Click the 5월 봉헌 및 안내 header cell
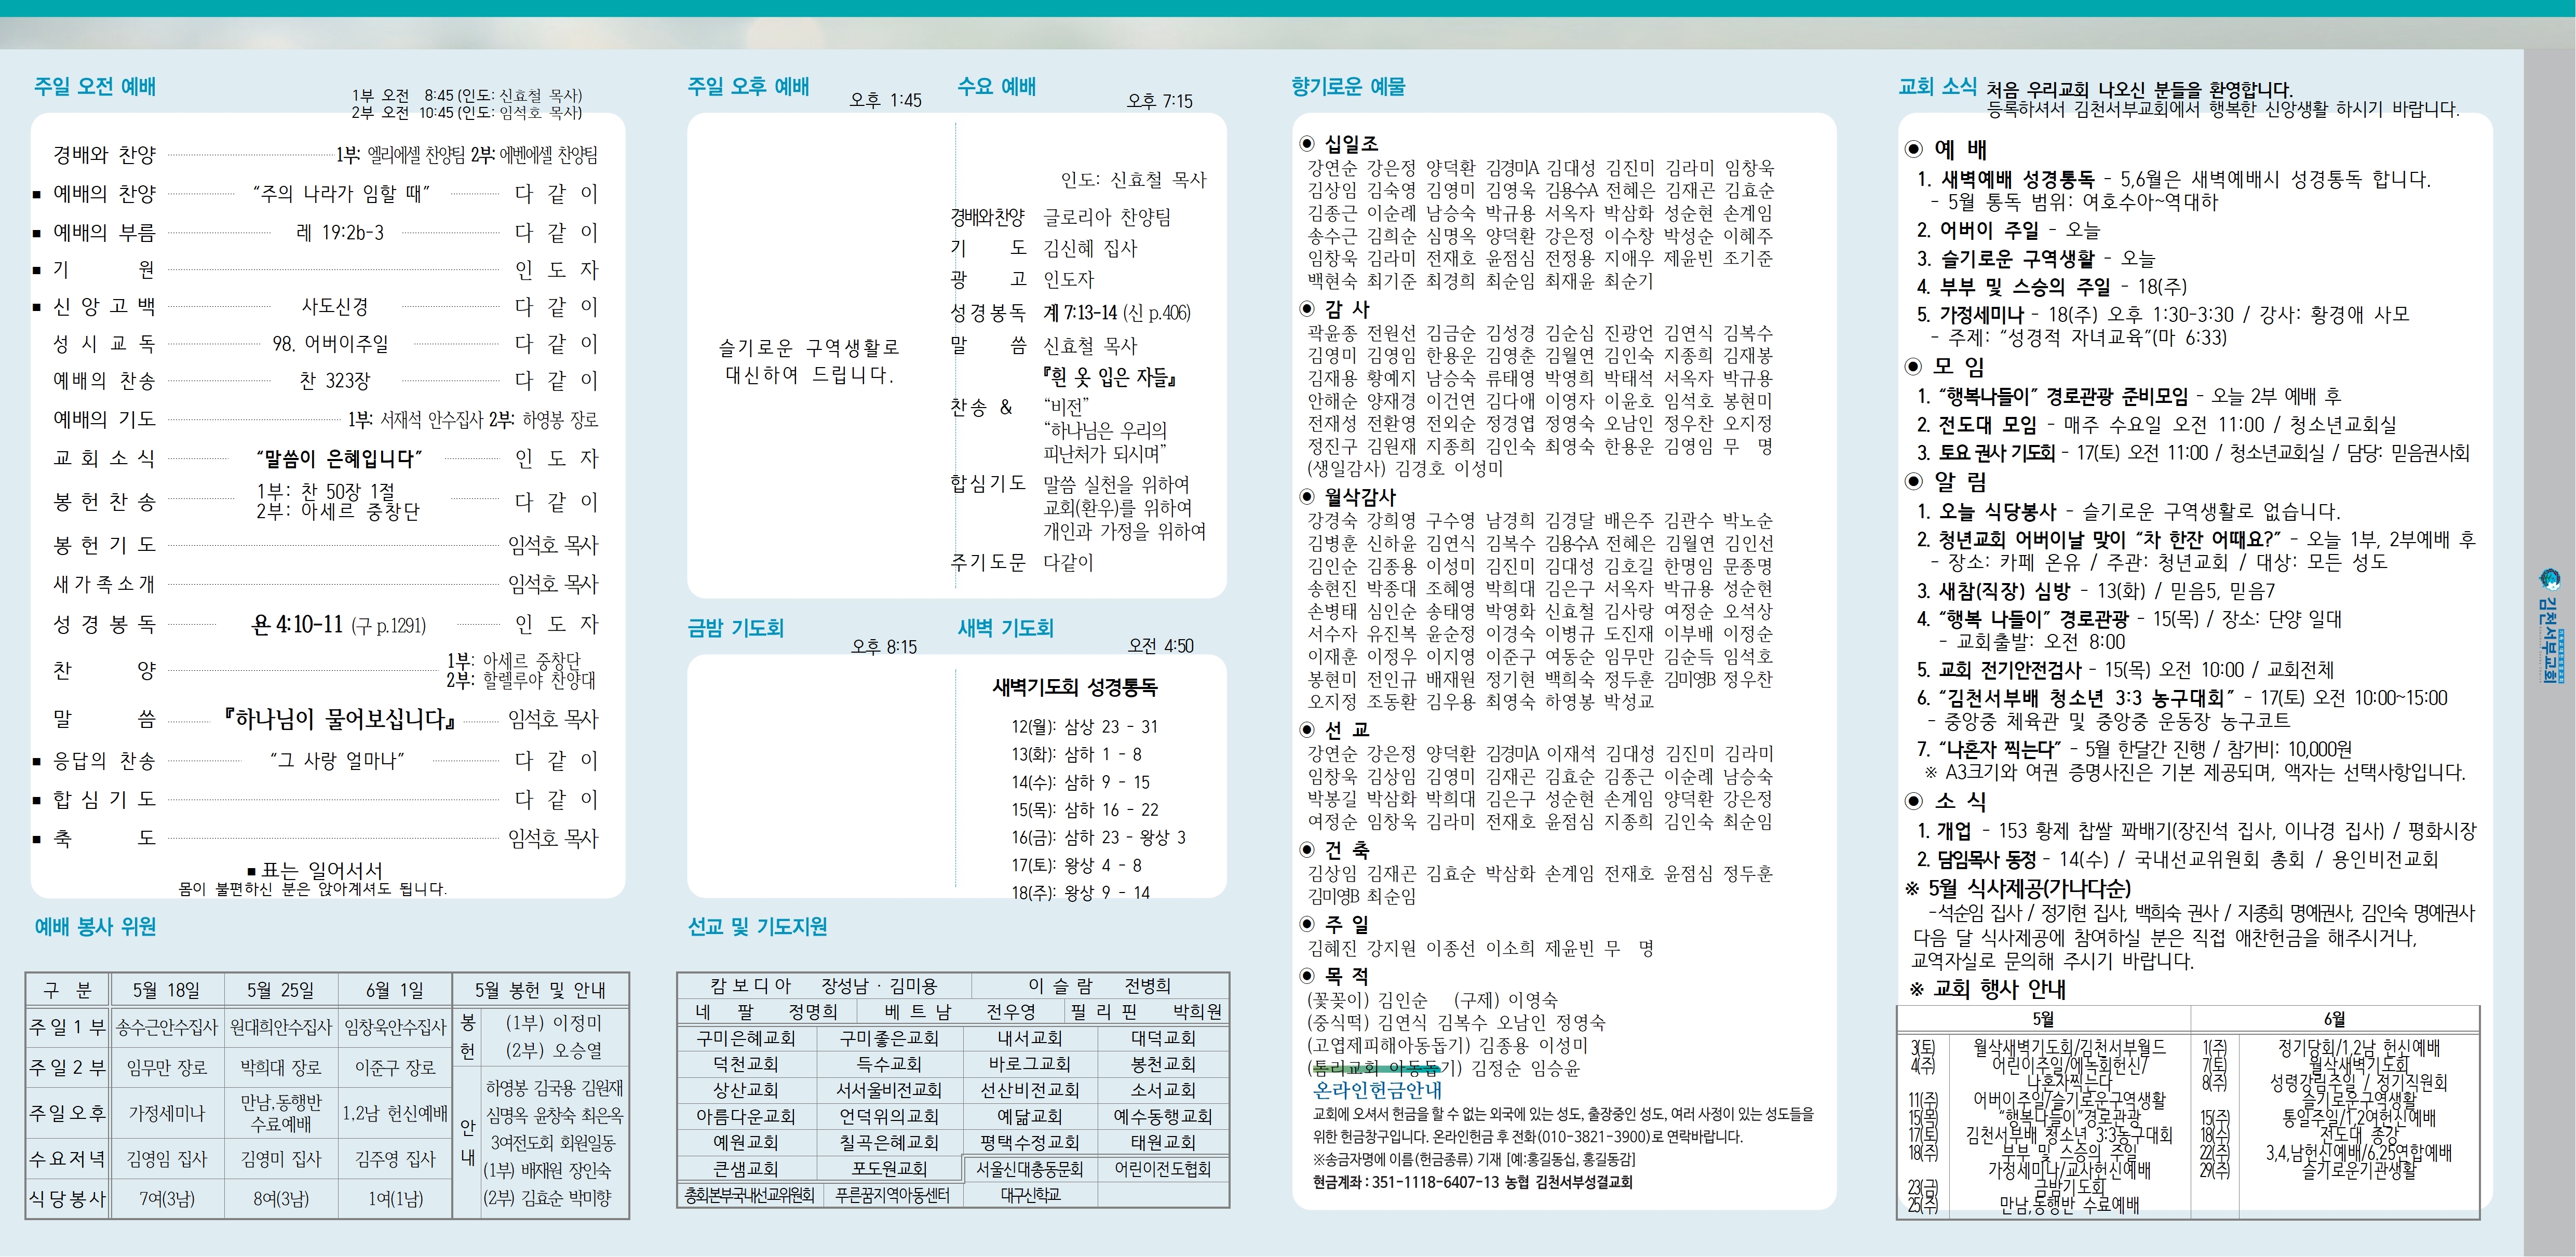 [x=540, y=990]
